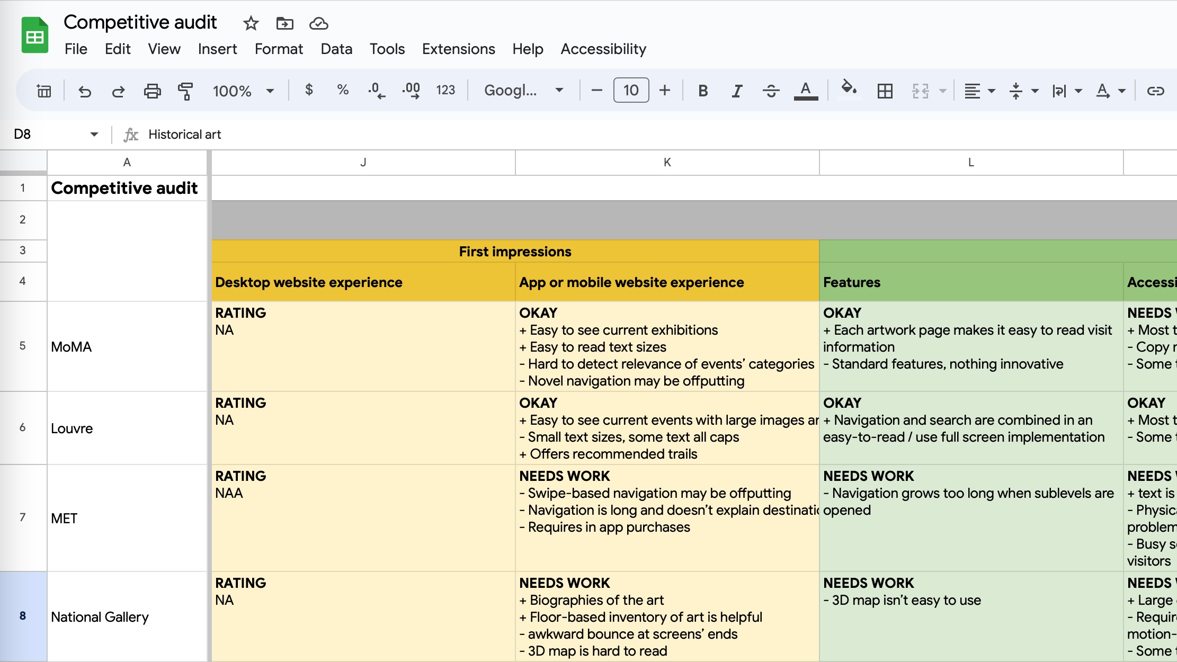1177x662 pixels.
Task: Open vertical align dropdown
Action: [x=1023, y=91]
